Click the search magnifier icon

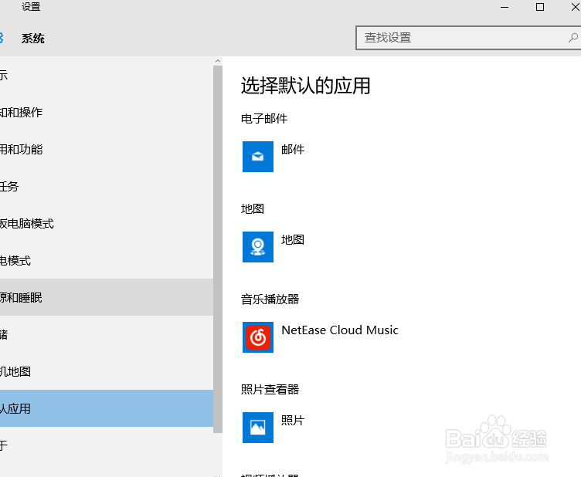pyautogui.click(x=573, y=37)
